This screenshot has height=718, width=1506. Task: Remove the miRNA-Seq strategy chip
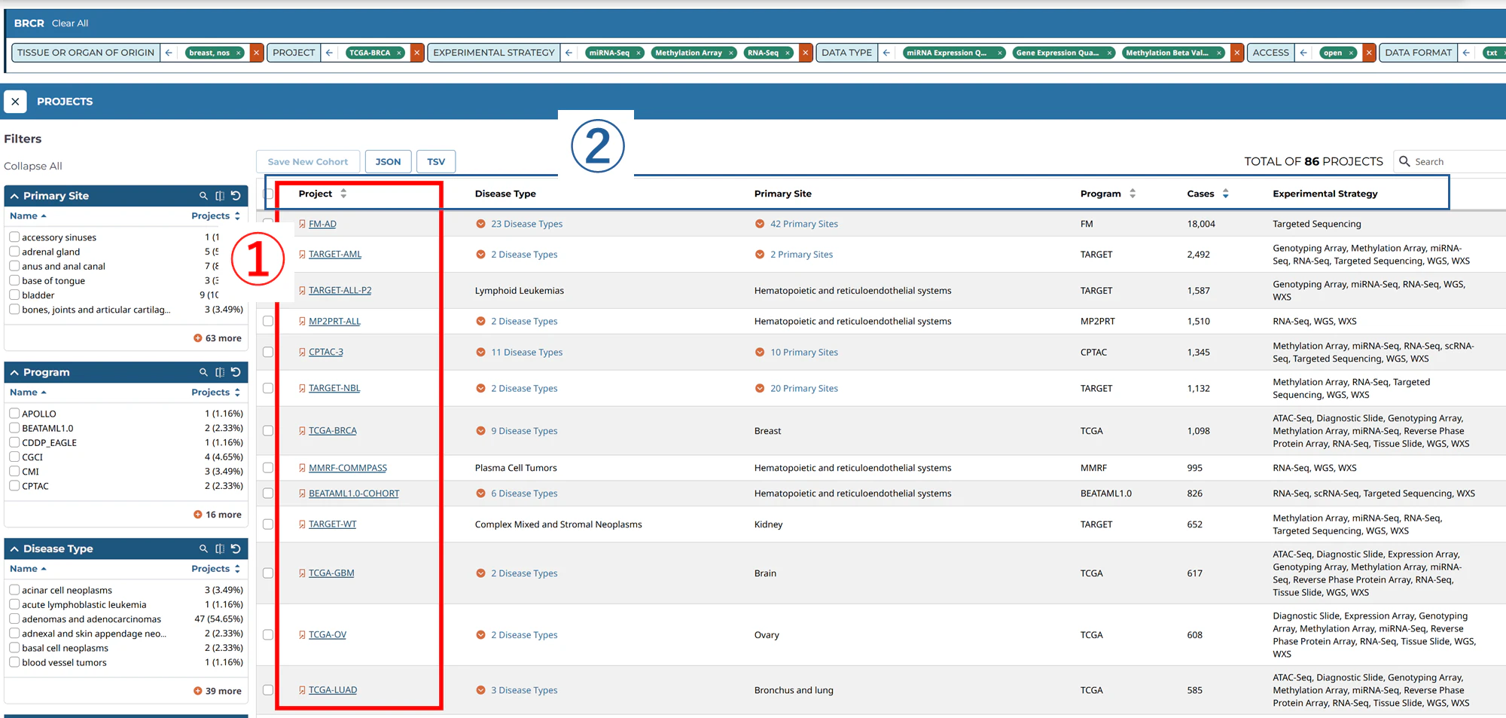639,53
